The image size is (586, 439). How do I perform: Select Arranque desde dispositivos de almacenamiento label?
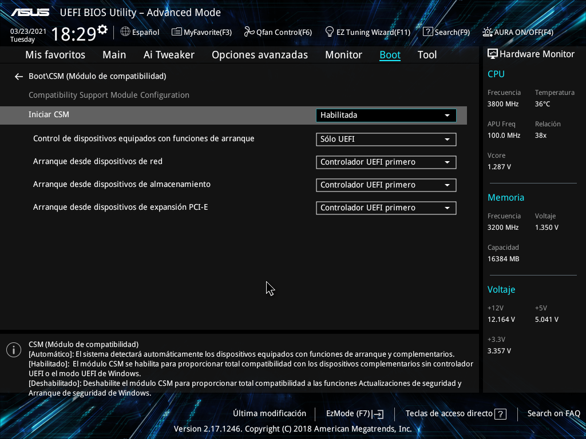coord(122,184)
